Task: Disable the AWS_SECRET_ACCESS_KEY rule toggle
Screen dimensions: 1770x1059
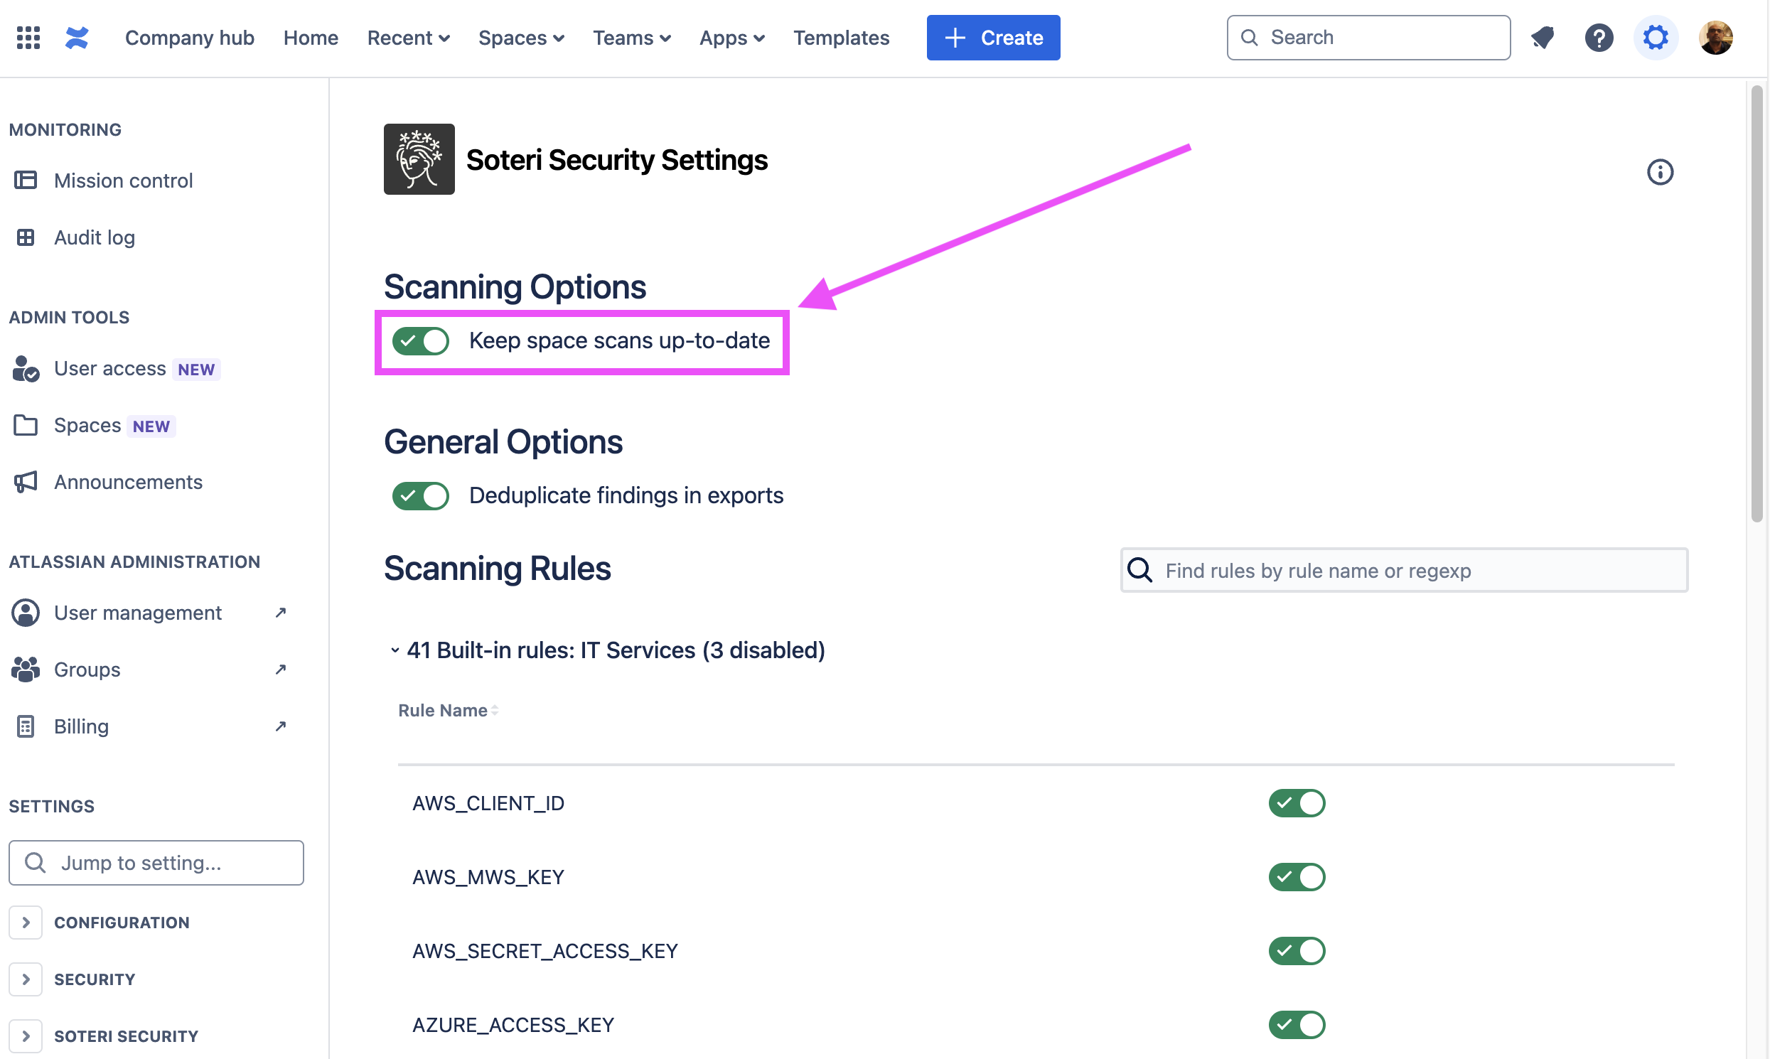Action: click(1297, 951)
